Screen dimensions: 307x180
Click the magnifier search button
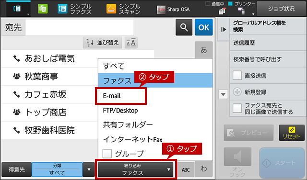(x=184, y=27)
